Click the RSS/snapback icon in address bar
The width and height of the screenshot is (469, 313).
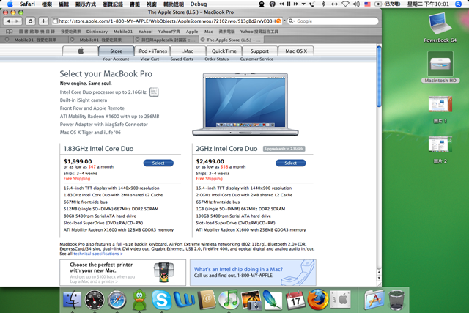278,21
